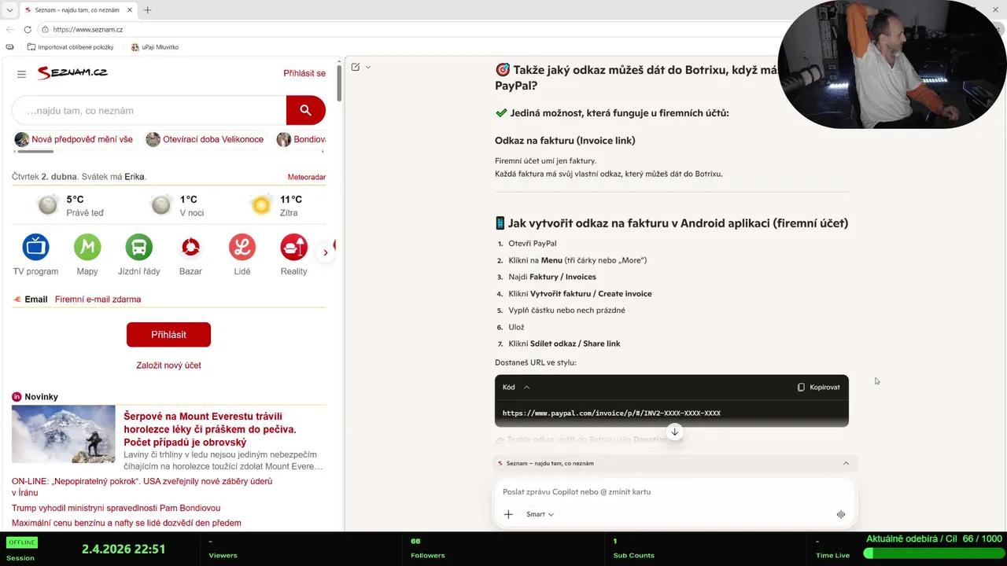Click the browser address bar URL
Viewport: 1007px width, 566px height.
click(88, 29)
